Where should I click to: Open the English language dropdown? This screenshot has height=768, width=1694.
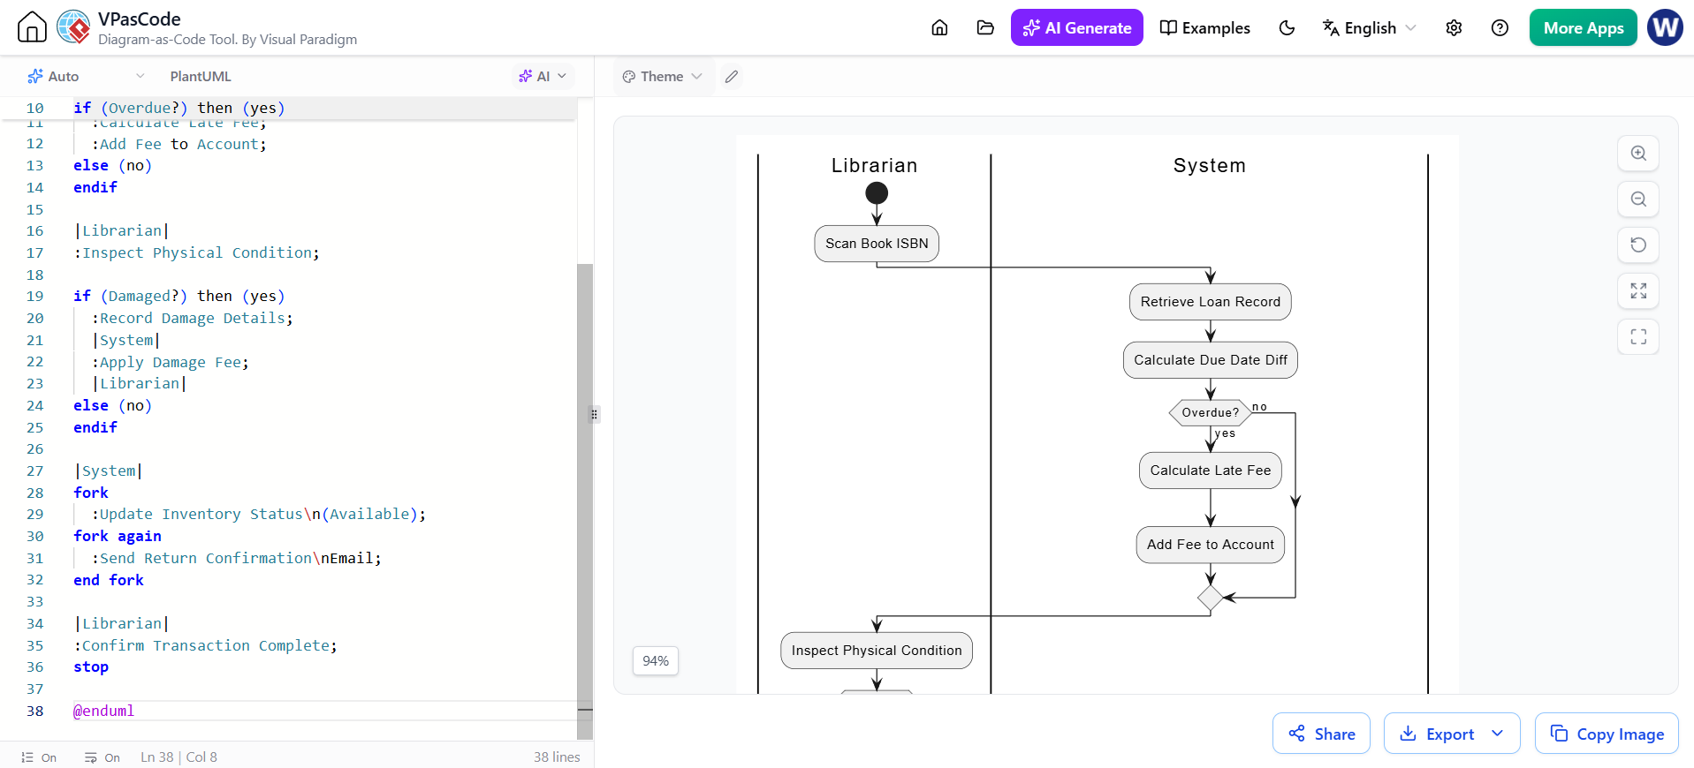[x=1369, y=27]
